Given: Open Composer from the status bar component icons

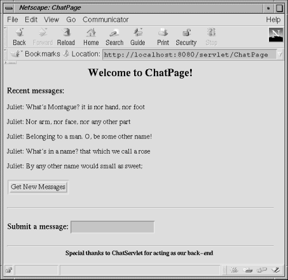Looking at the screenshot, I should [x=276, y=270].
